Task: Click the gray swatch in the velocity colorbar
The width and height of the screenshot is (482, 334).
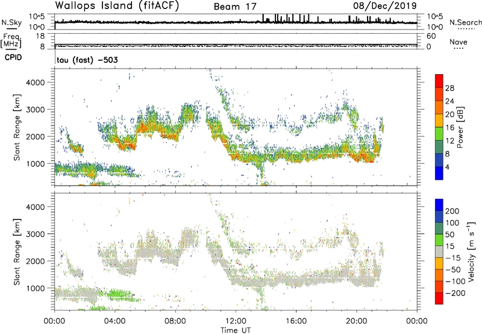Action: 439,251
